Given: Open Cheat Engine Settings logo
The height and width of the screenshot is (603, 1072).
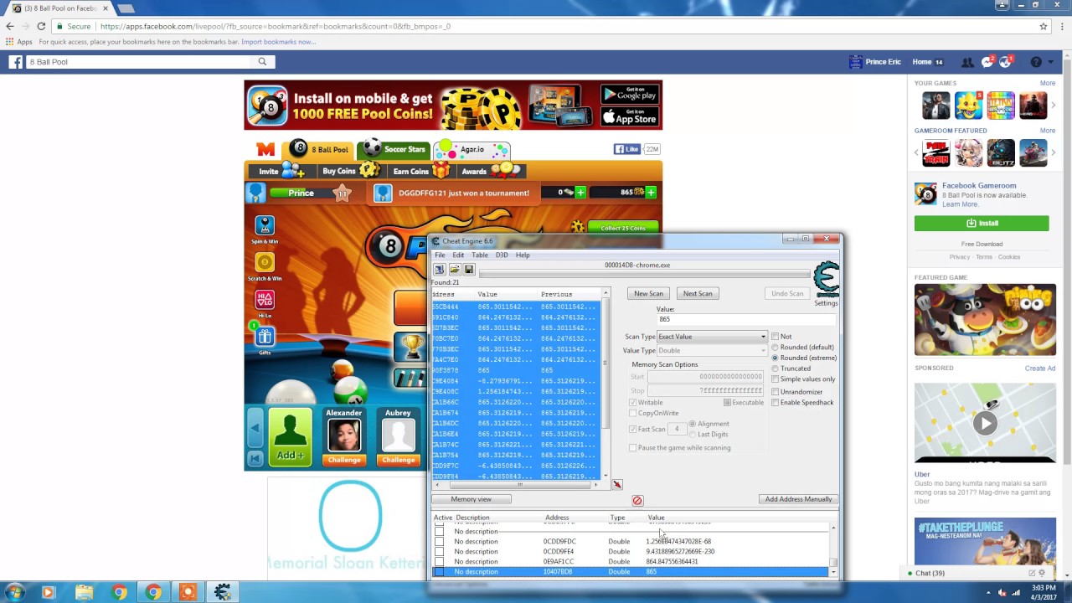Looking at the screenshot, I should pos(826,281).
